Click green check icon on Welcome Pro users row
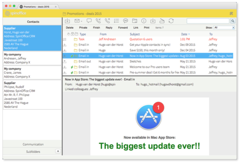This screenshot has height=164, width=242. click(x=72, y=67)
